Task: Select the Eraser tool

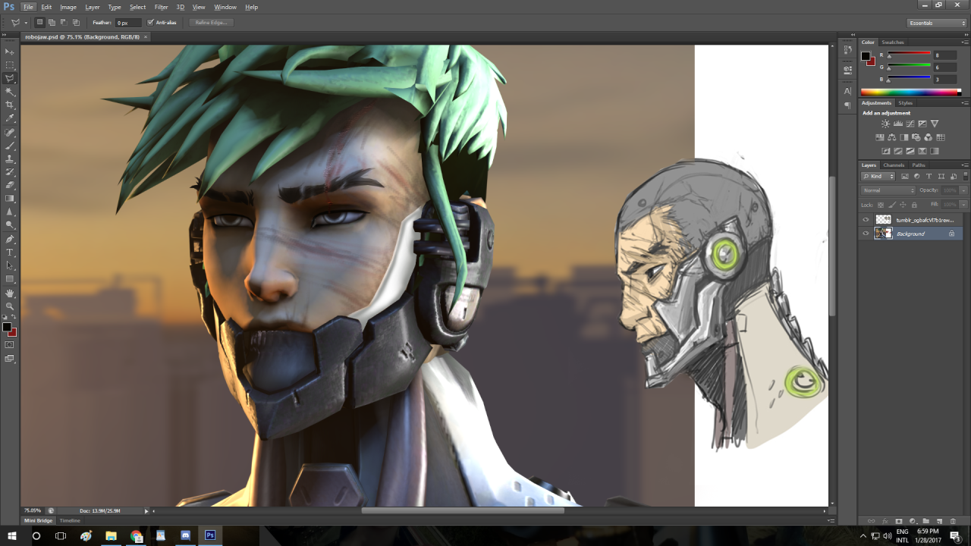Action: click(10, 185)
